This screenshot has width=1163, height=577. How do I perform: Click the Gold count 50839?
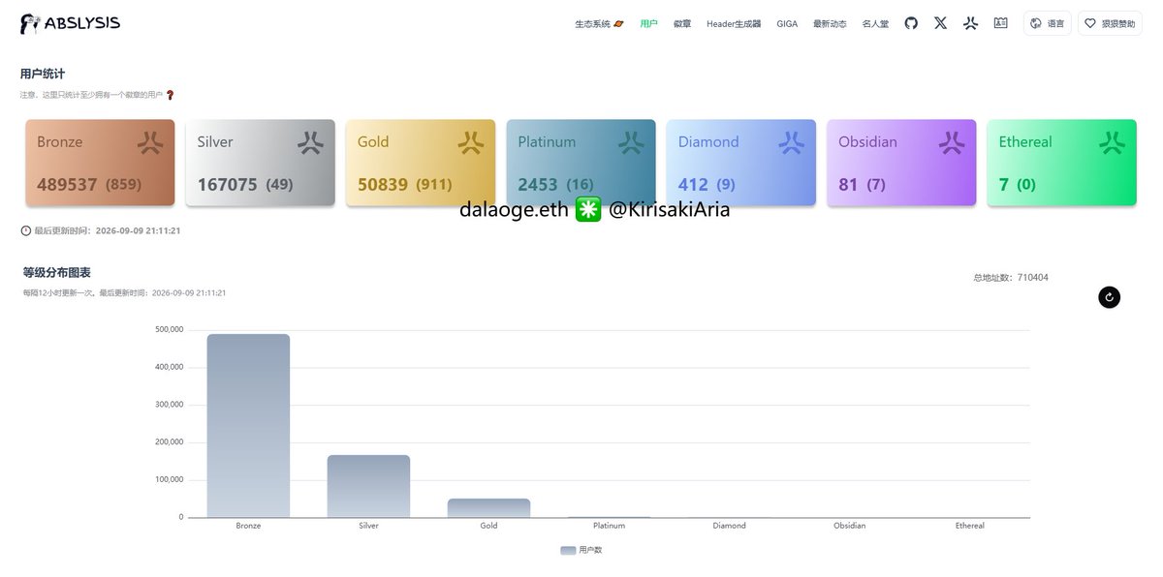pyautogui.click(x=383, y=184)
